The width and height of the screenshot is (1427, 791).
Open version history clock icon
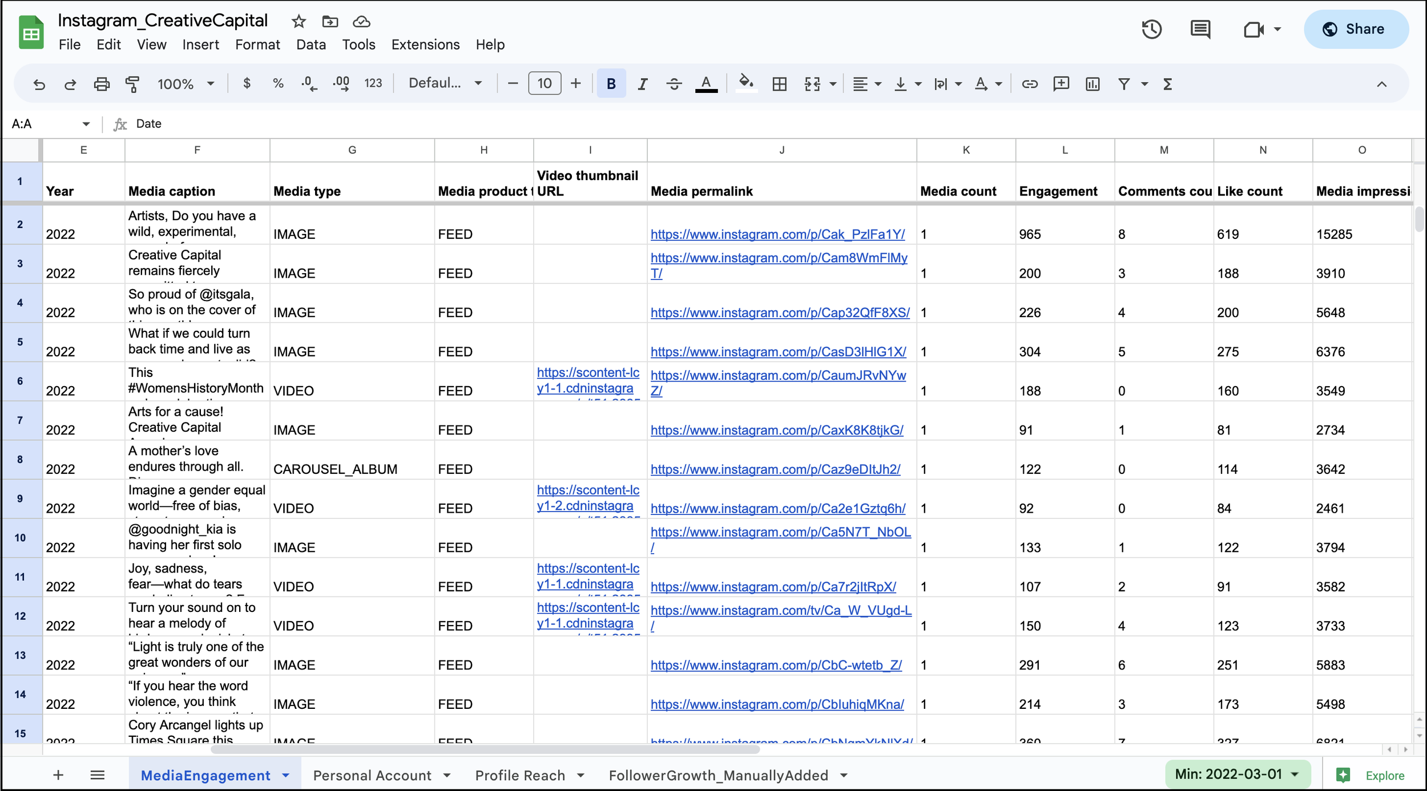pos(1151,29)
